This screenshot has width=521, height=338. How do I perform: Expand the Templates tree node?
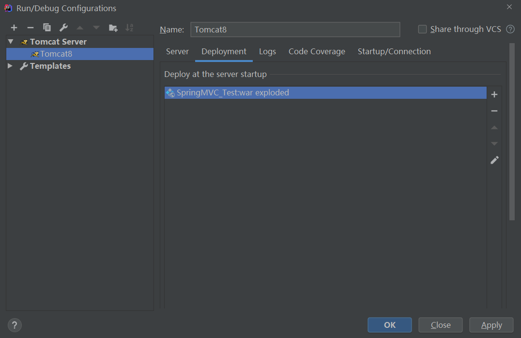(x=11, y=66)
